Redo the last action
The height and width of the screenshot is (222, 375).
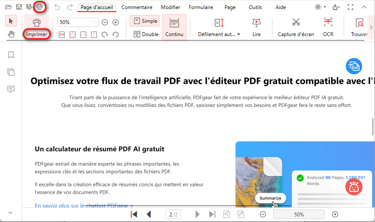(x=70, y=7)
